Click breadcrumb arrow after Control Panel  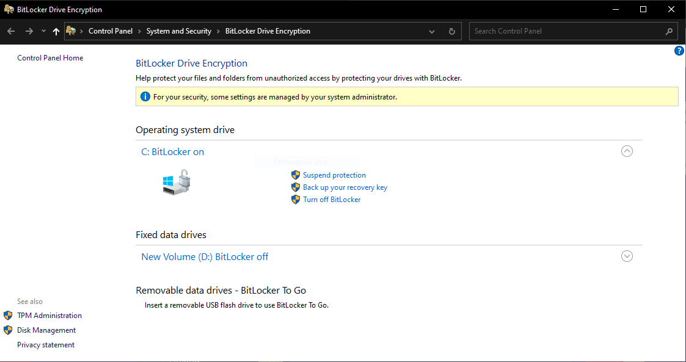[x=139, y=32]
